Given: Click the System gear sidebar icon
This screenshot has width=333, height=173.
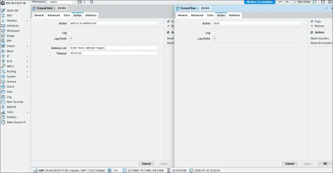Looking at the screenshot, I should coord(3,77).
